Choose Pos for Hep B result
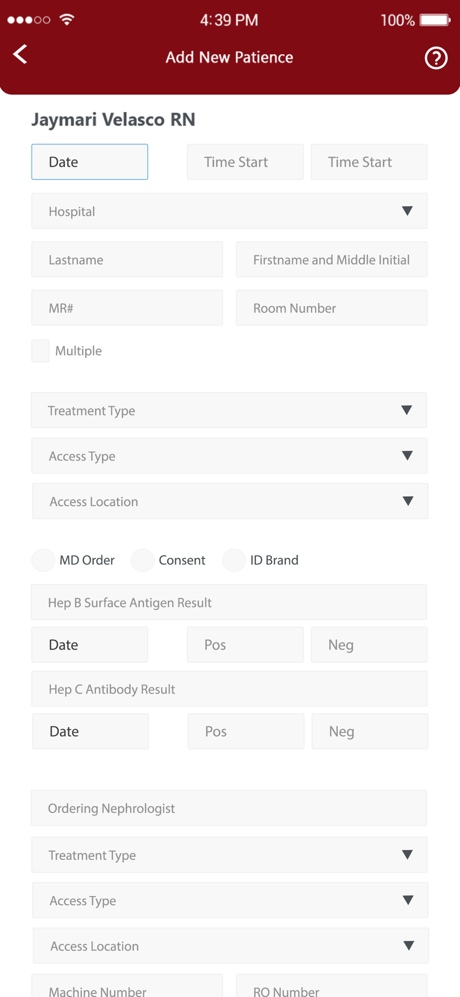 (245, 645)
